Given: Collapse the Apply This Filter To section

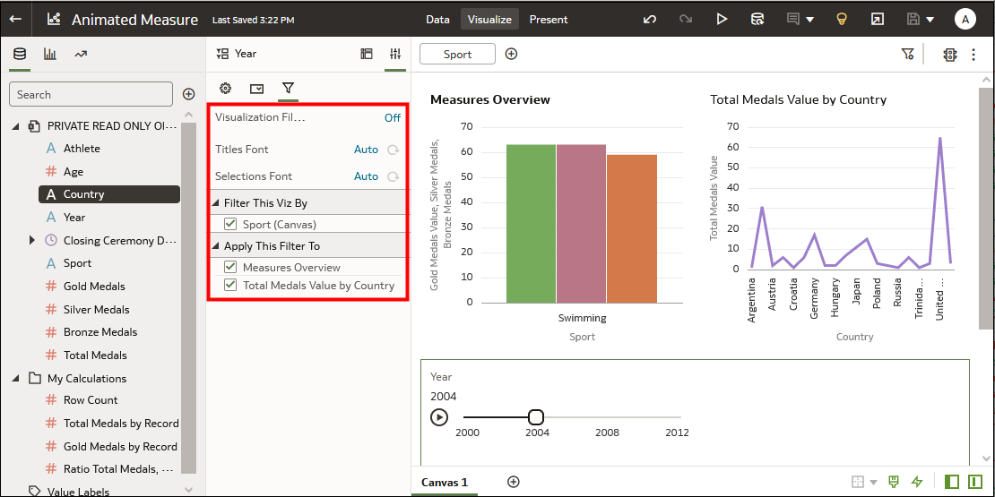Looking at the screenshot, I should point(216,246).
